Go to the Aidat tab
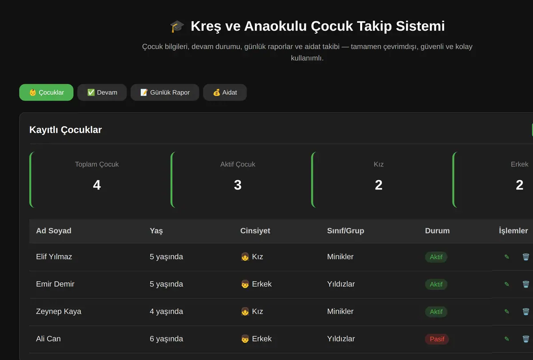 (225, 92)
